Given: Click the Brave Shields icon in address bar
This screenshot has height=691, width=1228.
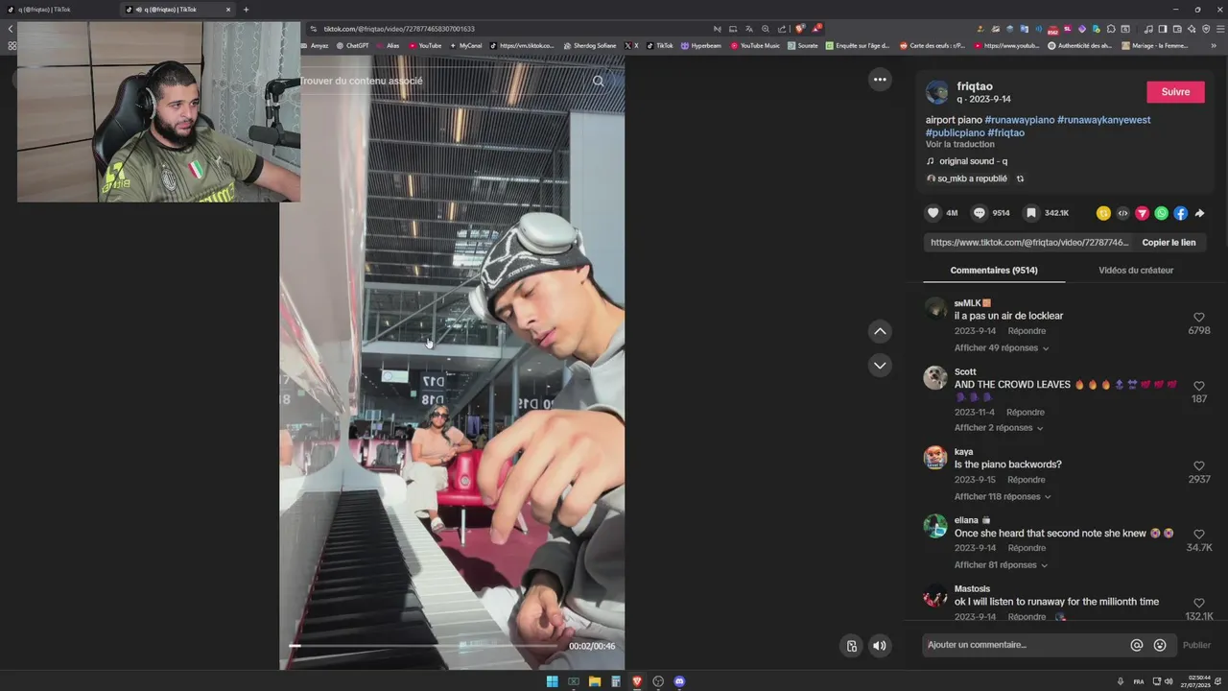Looking at the screenshot, I should 799,29.
